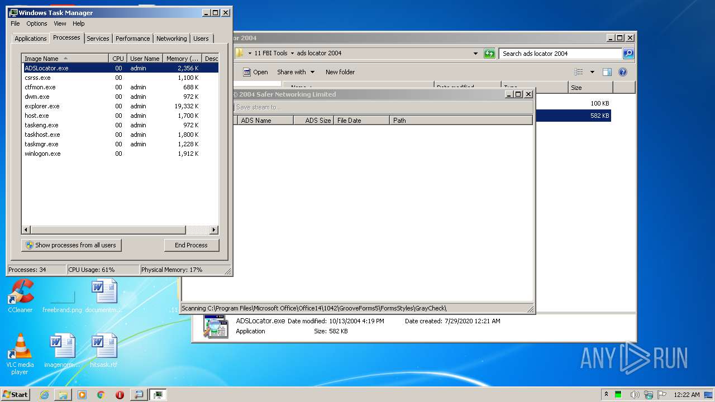Open the CCleaner desktop shortcut
715x402 pixels.
click(21, 296)
